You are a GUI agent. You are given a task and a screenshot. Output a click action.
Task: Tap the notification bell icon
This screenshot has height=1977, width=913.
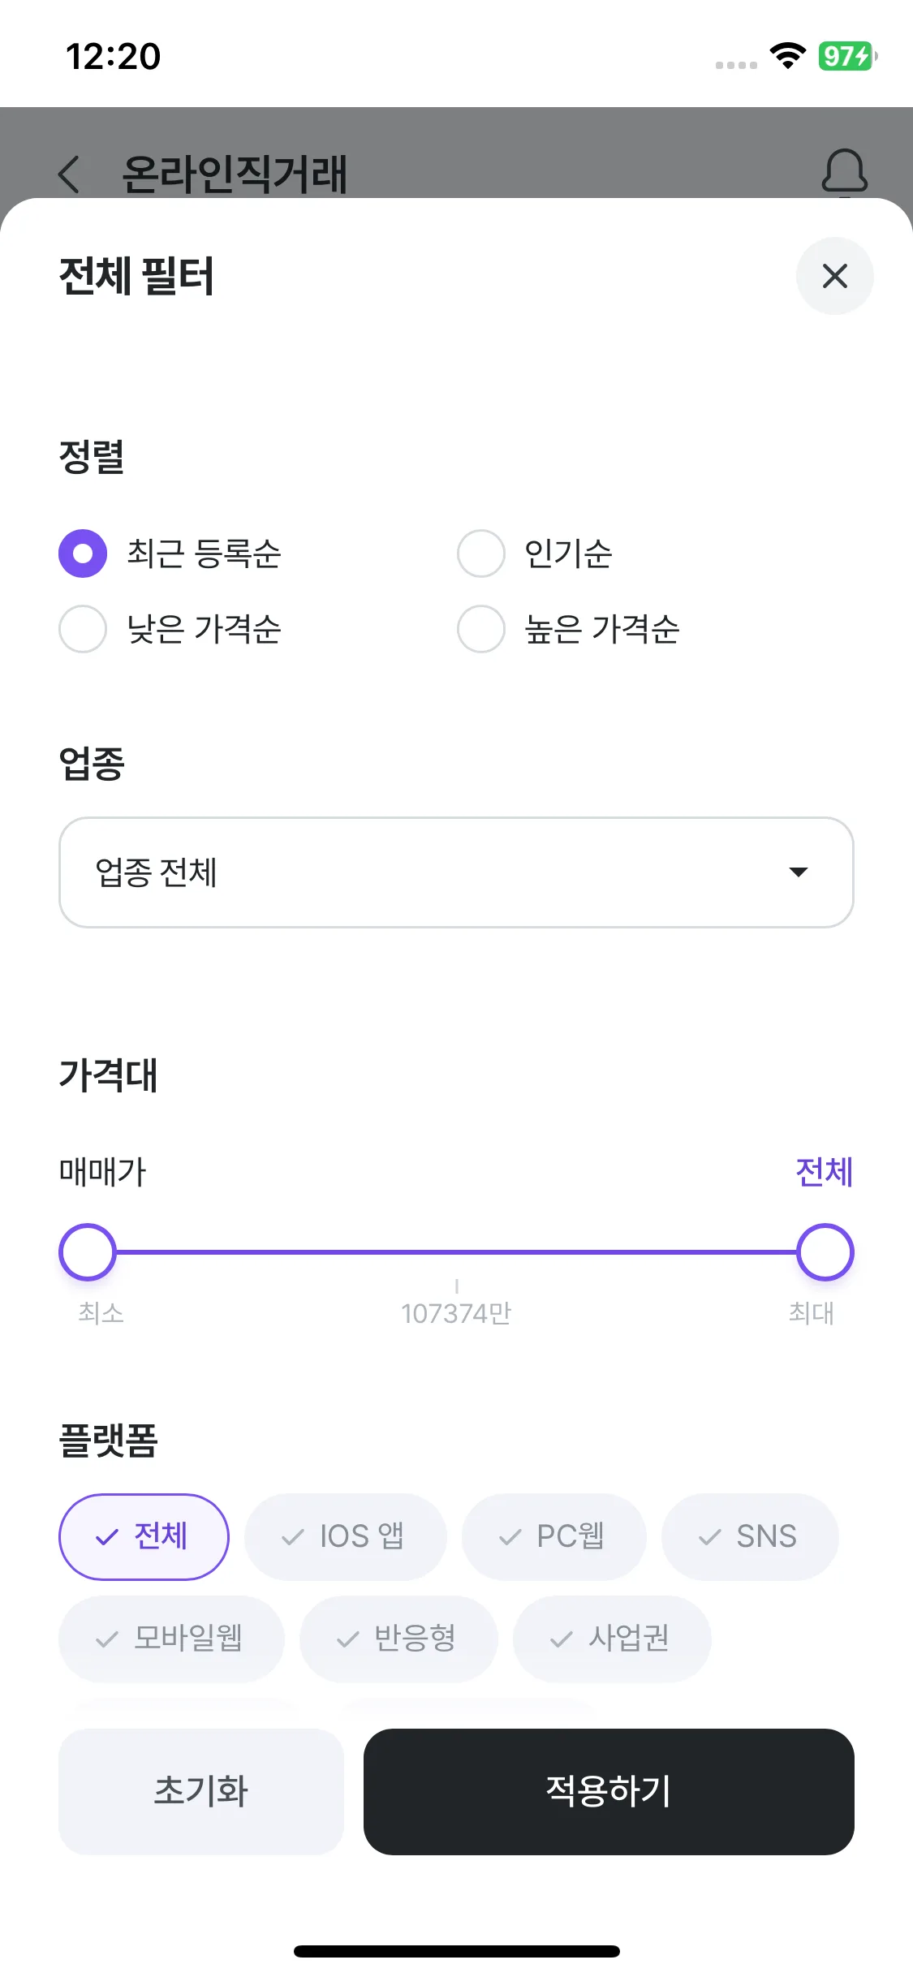point(844,171)
